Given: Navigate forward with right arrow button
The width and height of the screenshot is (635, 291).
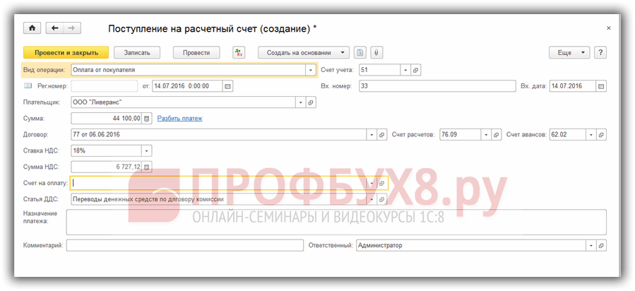Looking at the screenshot, I should pos(72,28).
